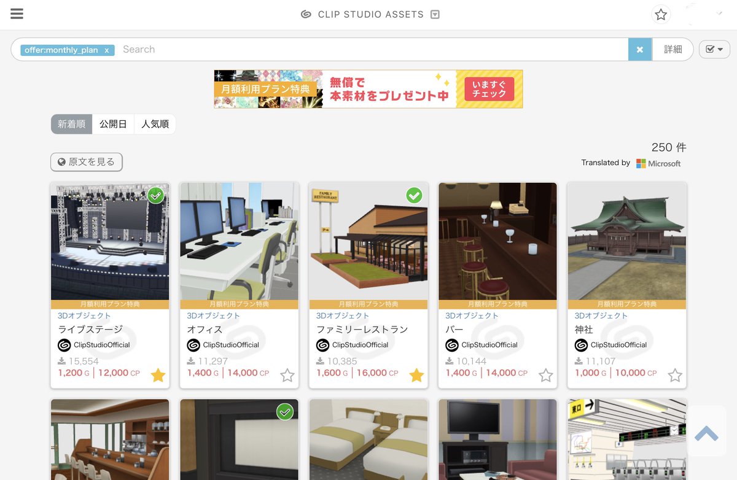Click the author avatar icon on オフィス card
This screenshot has width=737, height=480.
(193, 345)
